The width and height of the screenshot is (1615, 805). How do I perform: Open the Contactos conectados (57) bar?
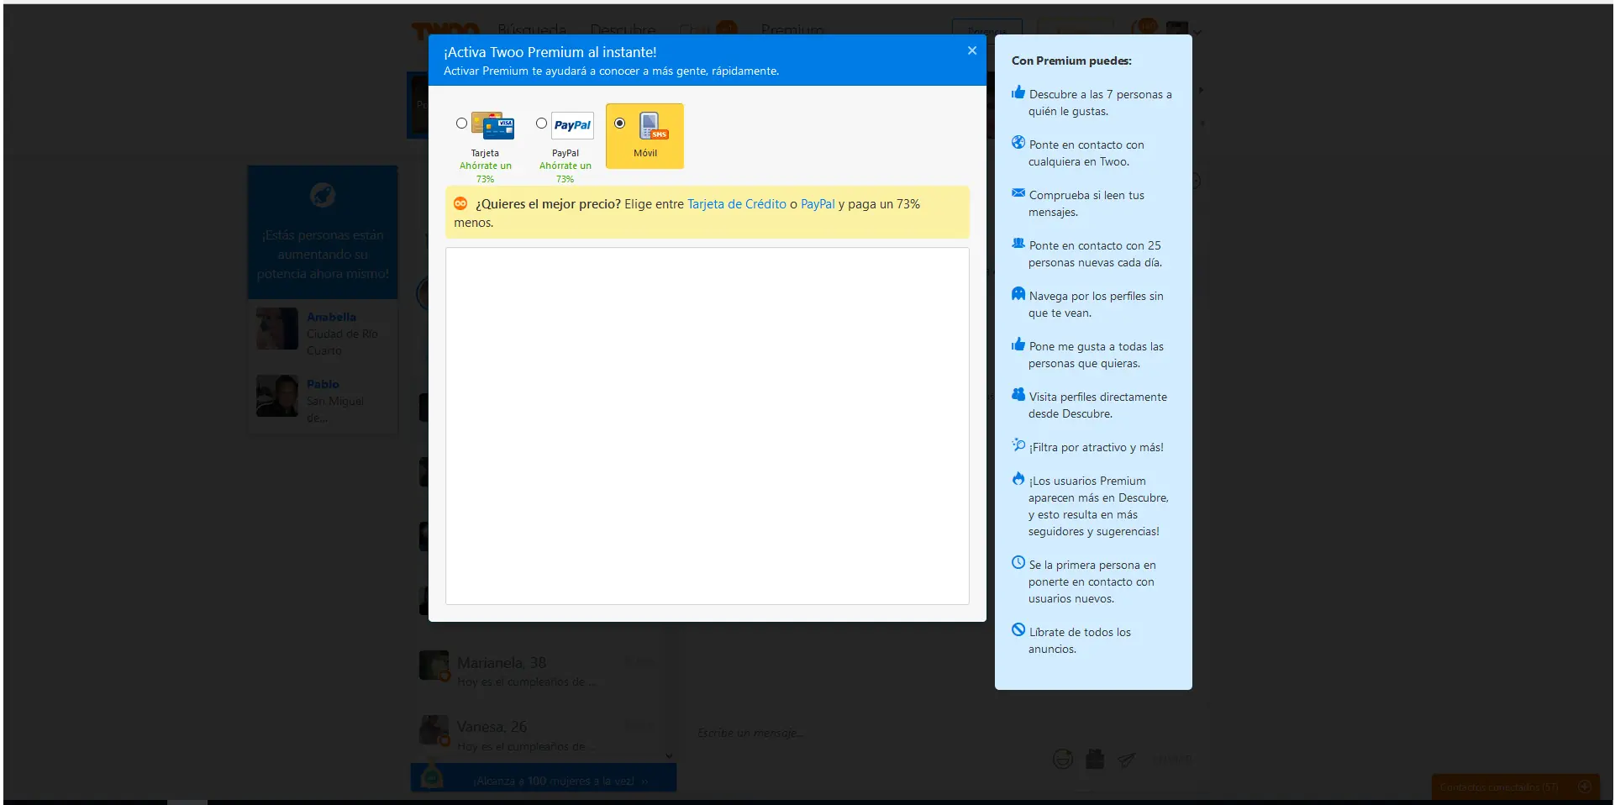[1515, 787]
